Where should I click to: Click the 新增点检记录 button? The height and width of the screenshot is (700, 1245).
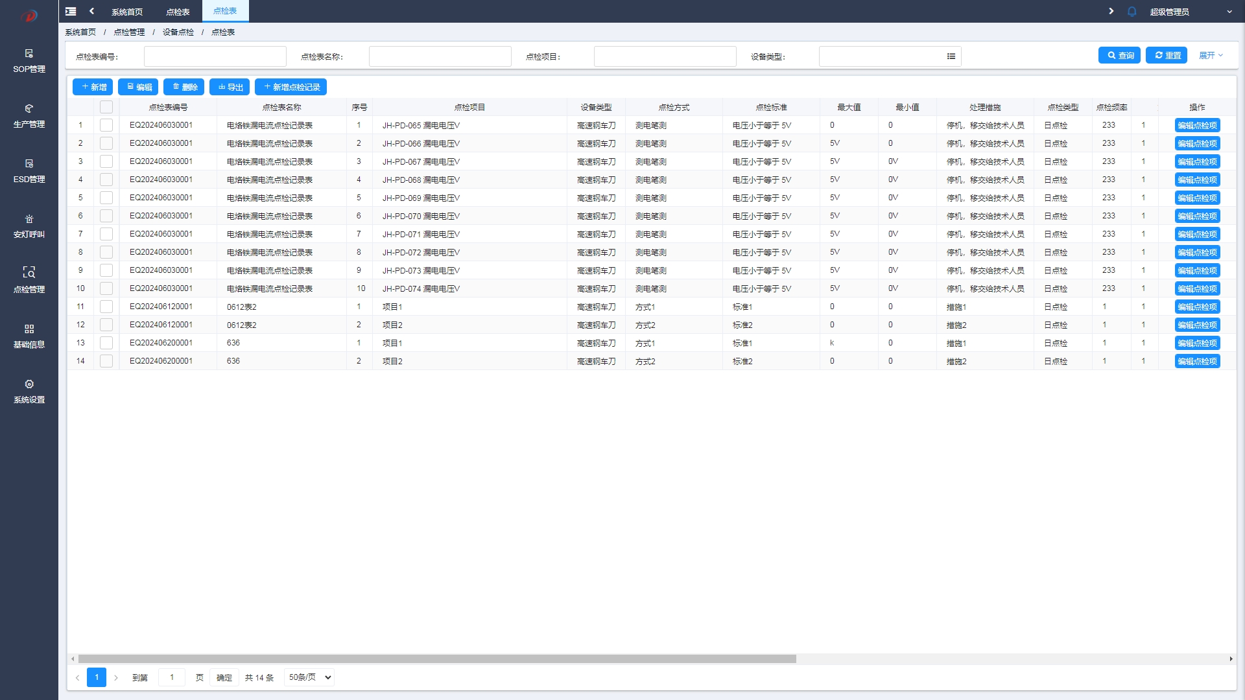[x=290, y=87]
